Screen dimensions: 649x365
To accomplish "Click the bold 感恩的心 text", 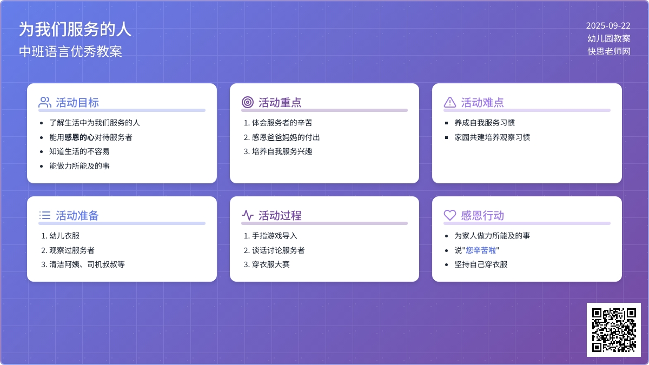I will tap(80, 137).
